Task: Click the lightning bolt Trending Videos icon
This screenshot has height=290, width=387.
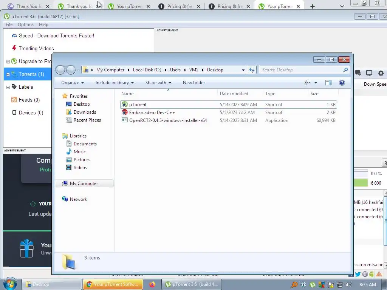Action: click(x=14, y=48)
